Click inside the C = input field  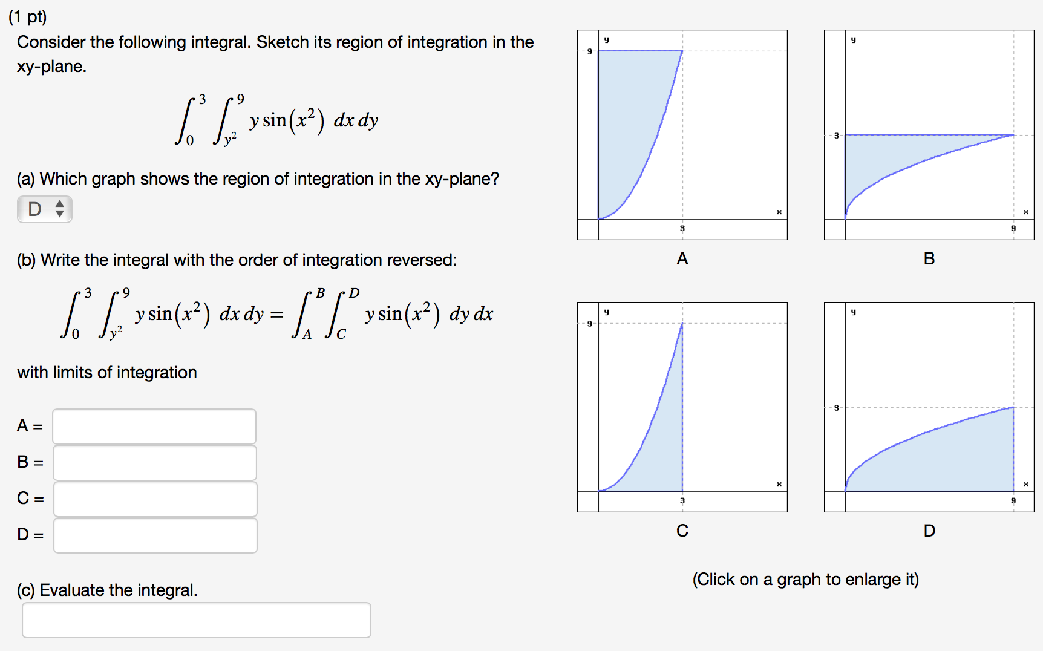pos(154,499)
